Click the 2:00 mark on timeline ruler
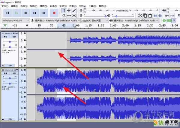 click(125, 25)
